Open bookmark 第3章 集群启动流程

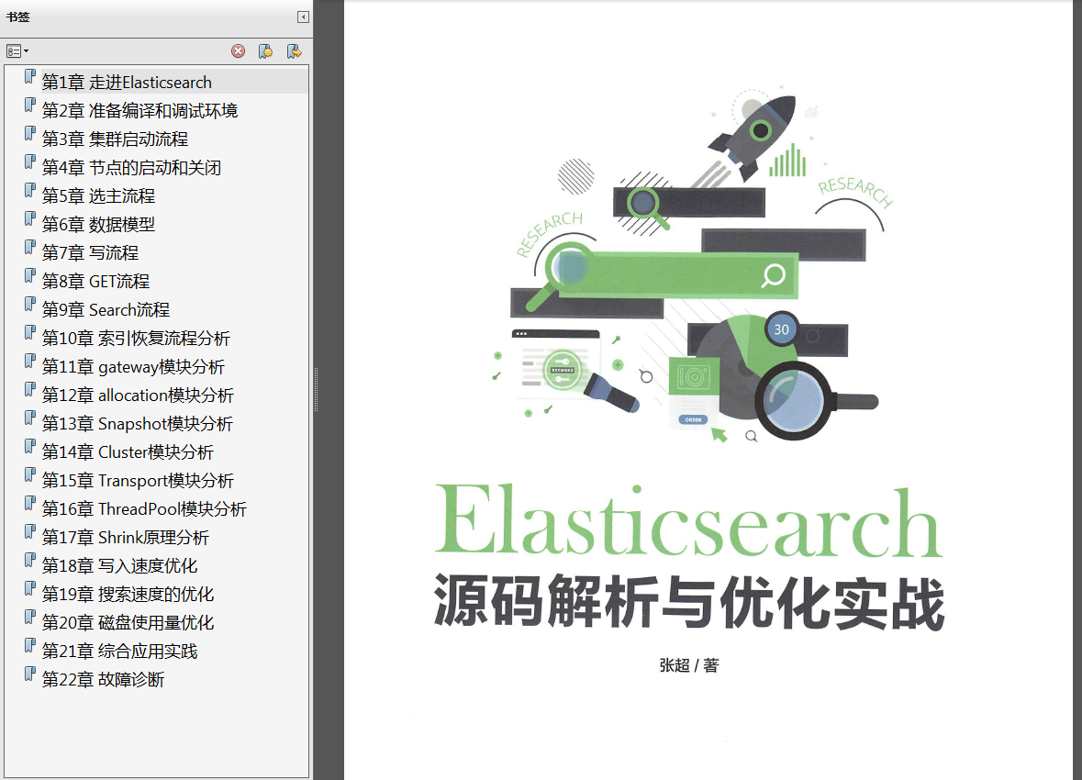click(x=116, y=139)
